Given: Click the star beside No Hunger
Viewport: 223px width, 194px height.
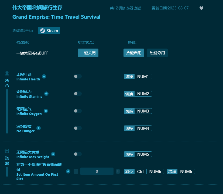Looking at the screenshot, I should click(39, 128).
